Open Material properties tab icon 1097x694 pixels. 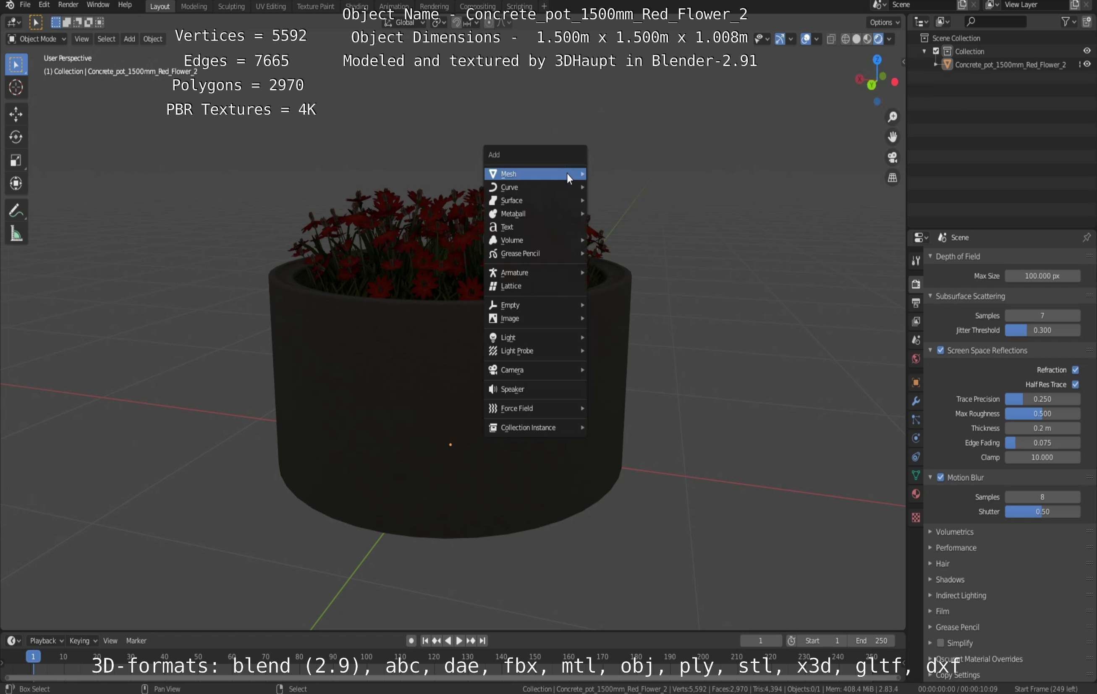[x=916, y=495]
